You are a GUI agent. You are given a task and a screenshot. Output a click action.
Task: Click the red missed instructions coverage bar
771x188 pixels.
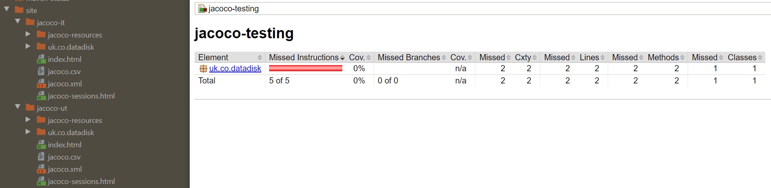(x=305, y=68)
